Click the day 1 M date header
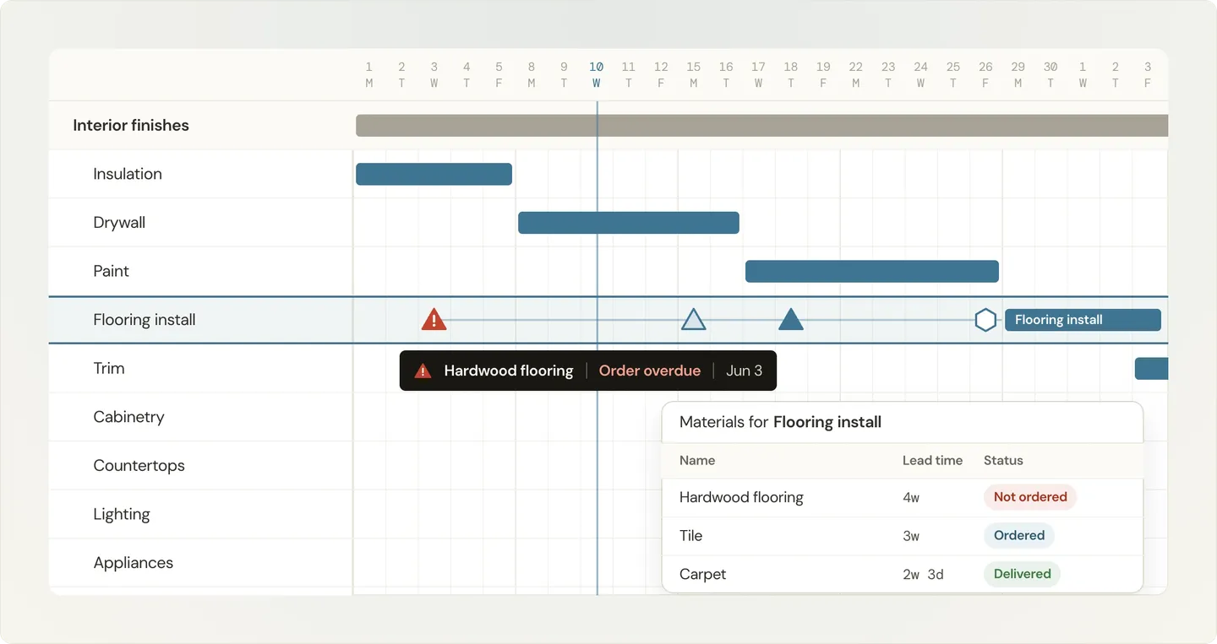Screen dimensions: 1217x644 coord(369,74)
